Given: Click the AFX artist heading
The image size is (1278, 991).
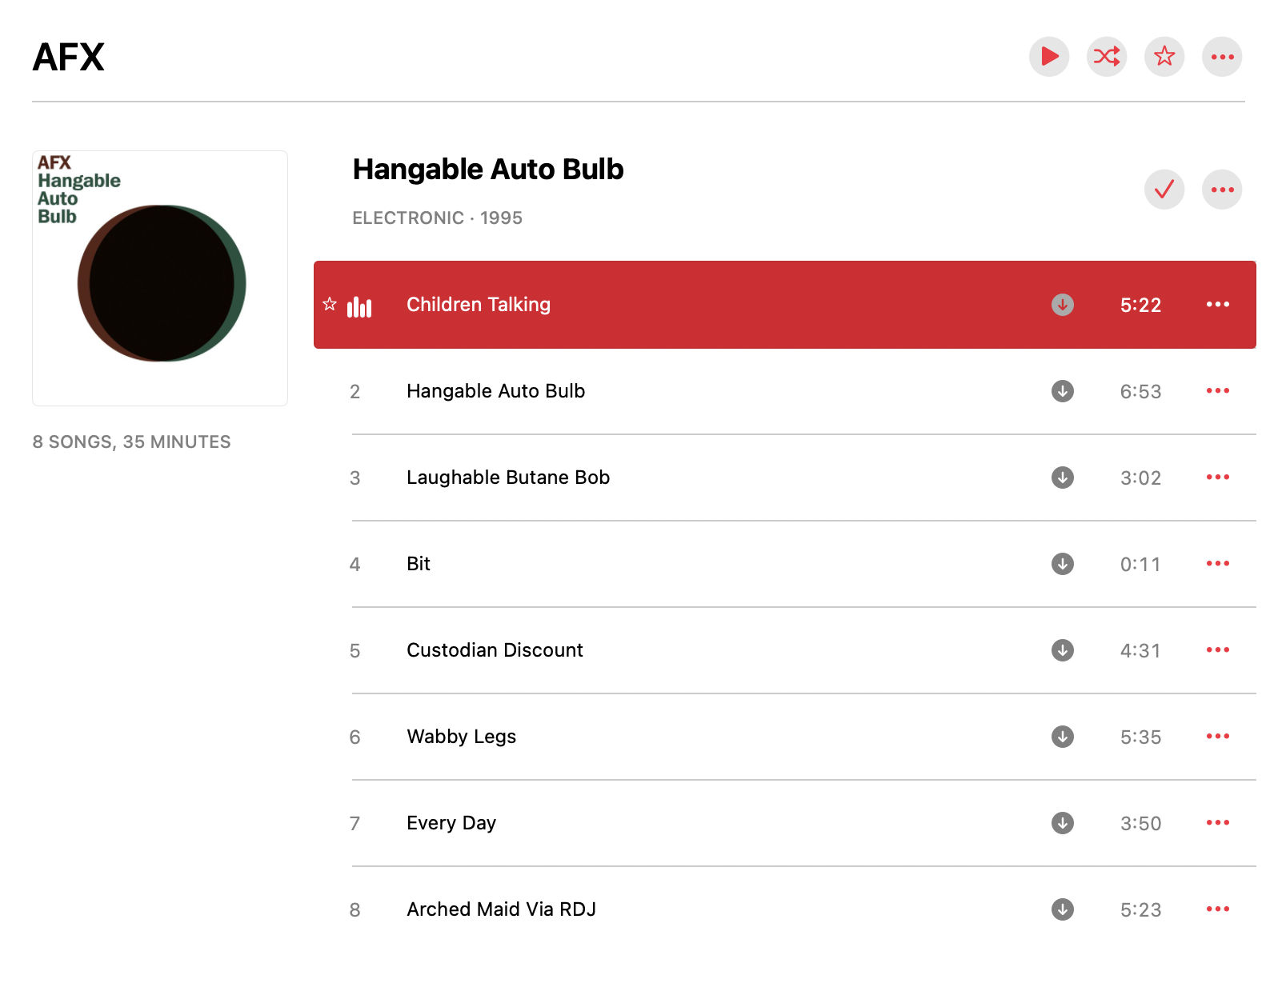Looking at the screenshot, I should [x=68, y=57].
